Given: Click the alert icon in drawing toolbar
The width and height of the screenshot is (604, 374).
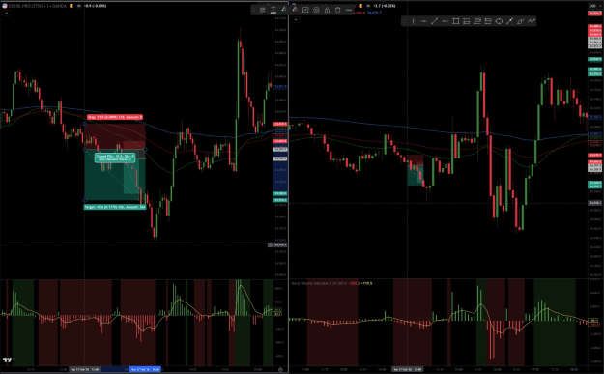Looking at the screenshot, I should click(x=305, y=10).
